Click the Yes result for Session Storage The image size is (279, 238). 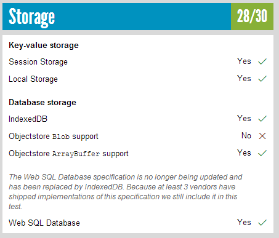(x=244, y=61)
